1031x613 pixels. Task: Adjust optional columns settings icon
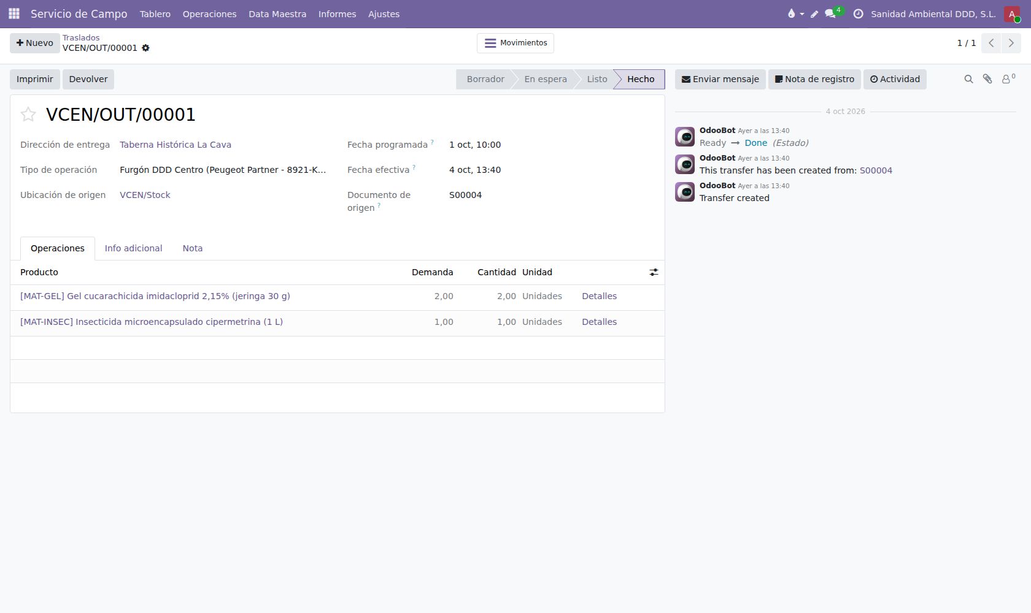[654, 272]
